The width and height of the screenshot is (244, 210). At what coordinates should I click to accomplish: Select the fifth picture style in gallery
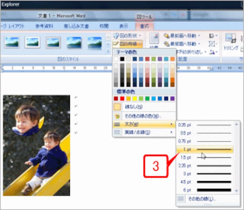pyautogui.click(x=94, y=42)
